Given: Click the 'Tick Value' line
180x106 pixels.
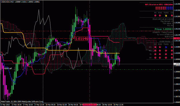Looking at the screenshot, I should [x=168, y=23].
